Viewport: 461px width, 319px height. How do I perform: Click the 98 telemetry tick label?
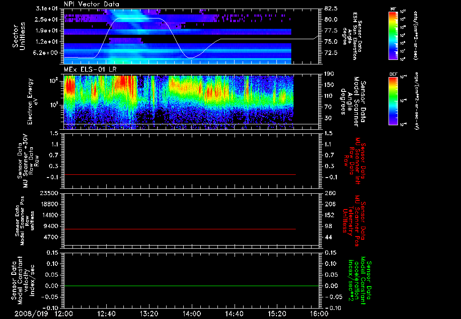[329, 226]
